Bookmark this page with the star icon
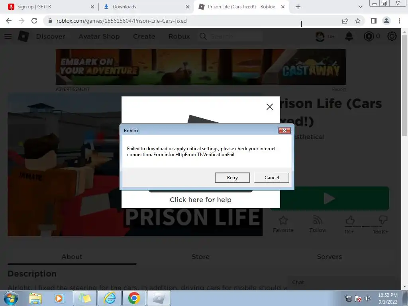408x306 pixels. pyautogui.click(x=358, y=21)
